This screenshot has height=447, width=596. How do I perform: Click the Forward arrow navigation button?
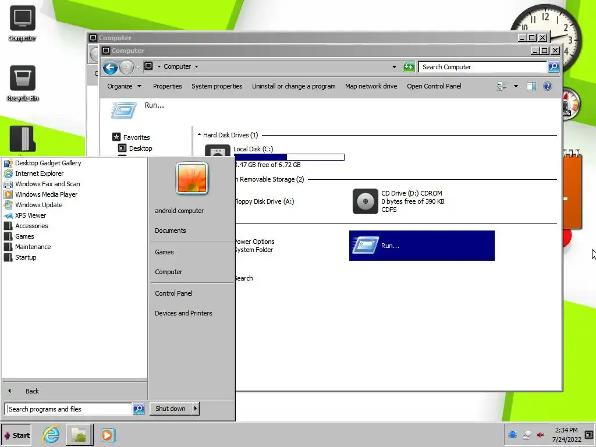tap(126, 68)
